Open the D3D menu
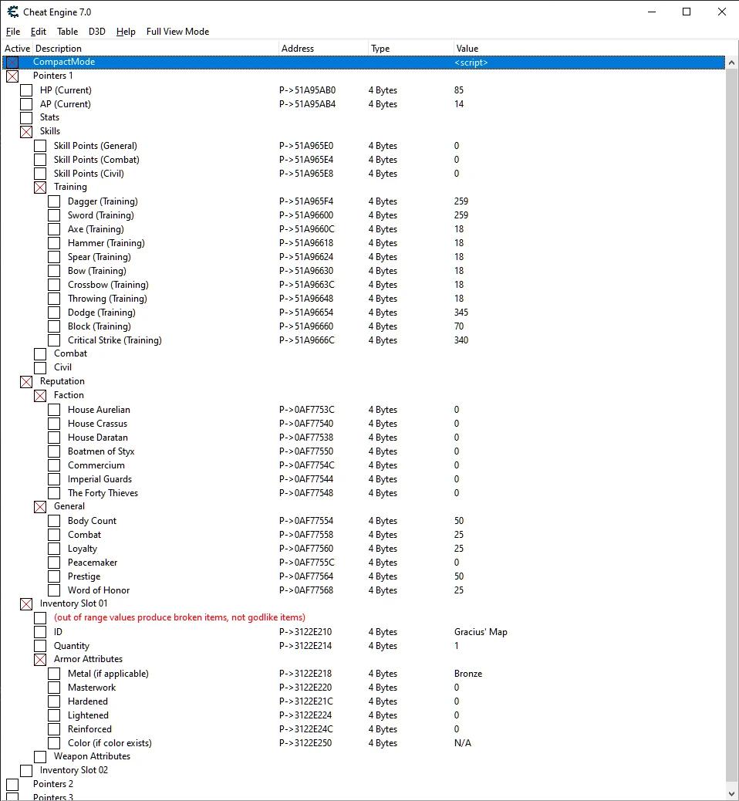Viewport: 739px width, 801px height. pos(97,32)
